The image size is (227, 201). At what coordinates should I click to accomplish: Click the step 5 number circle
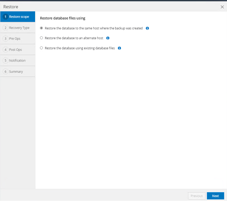(x=5, y=61)
